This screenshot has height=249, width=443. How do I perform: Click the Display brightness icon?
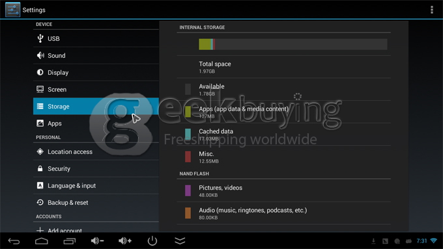40,72
